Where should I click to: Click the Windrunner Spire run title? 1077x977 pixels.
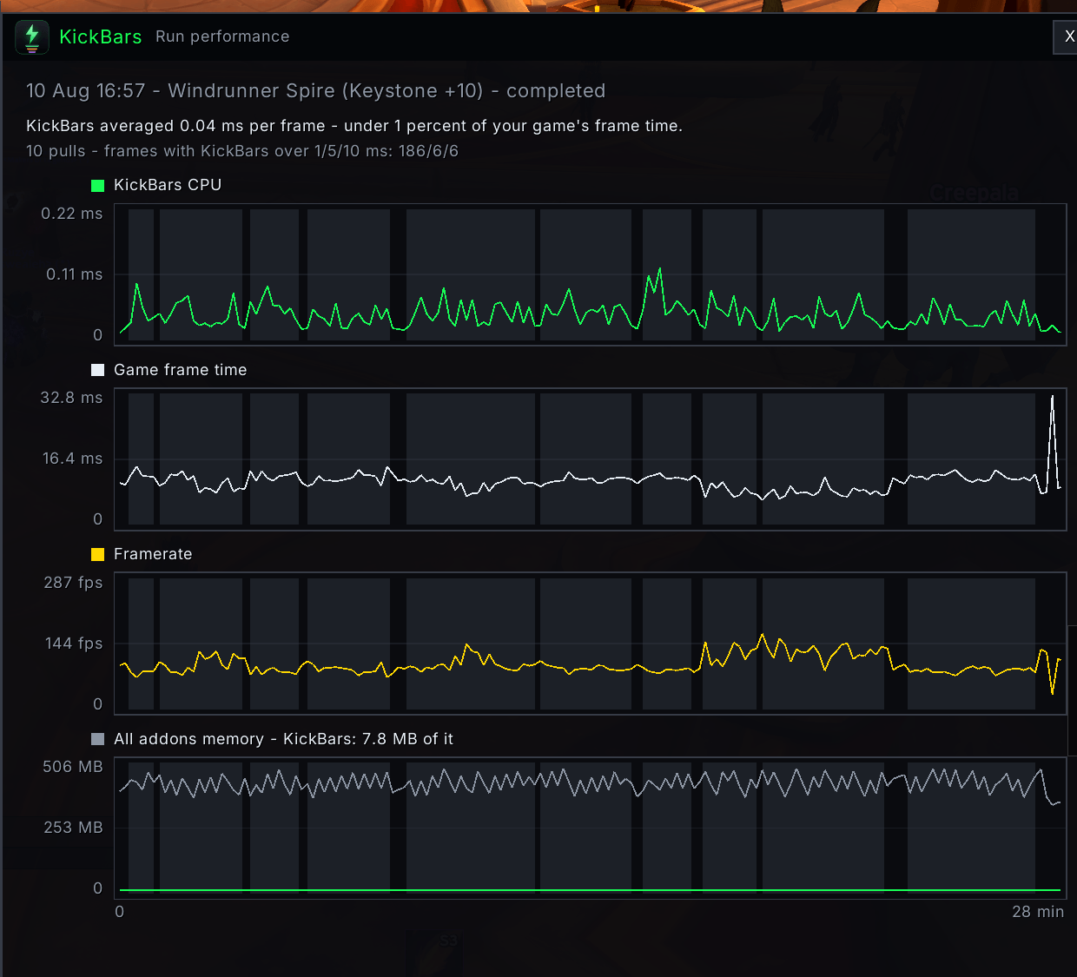click(x=316, y=90)
